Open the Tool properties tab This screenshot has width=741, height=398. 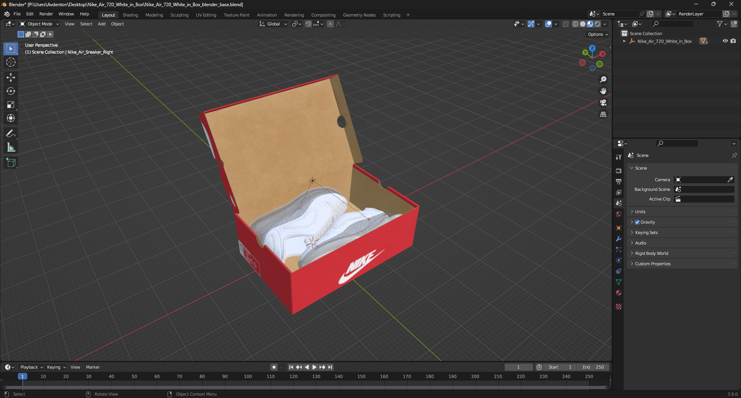tap(619, 157)
